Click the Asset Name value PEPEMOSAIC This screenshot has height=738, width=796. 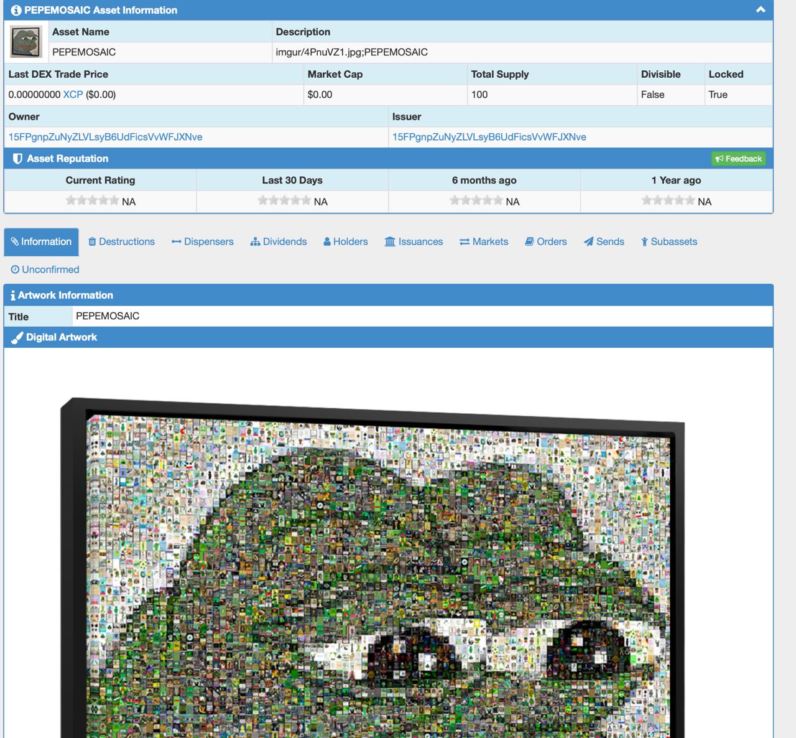(84, 52)
